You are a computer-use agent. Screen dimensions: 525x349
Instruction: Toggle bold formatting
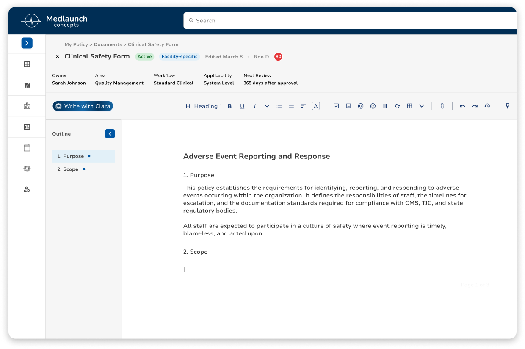pos(230,106)
